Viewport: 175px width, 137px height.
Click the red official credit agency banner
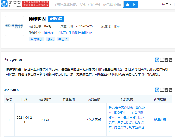coord(36,4)
